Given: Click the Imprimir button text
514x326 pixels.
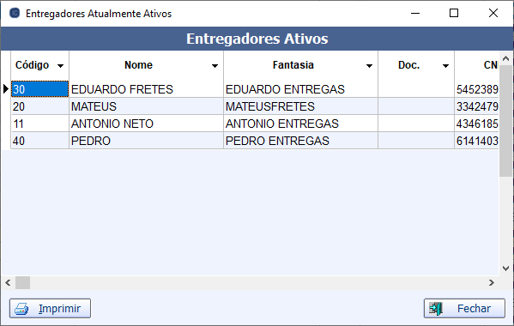Looking at the screenshot, I should point(59,309).
